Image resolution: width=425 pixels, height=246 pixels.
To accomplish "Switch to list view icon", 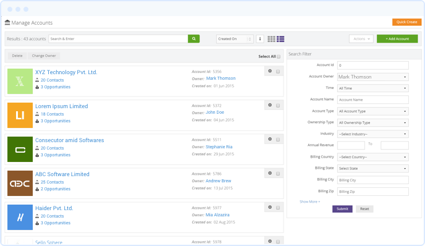I will (x=280, y=39).
